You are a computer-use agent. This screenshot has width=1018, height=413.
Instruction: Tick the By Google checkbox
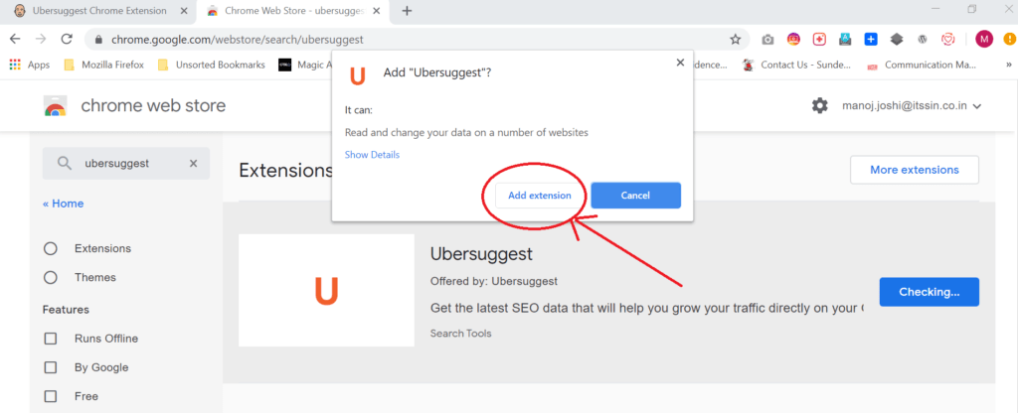click(50, 367)
